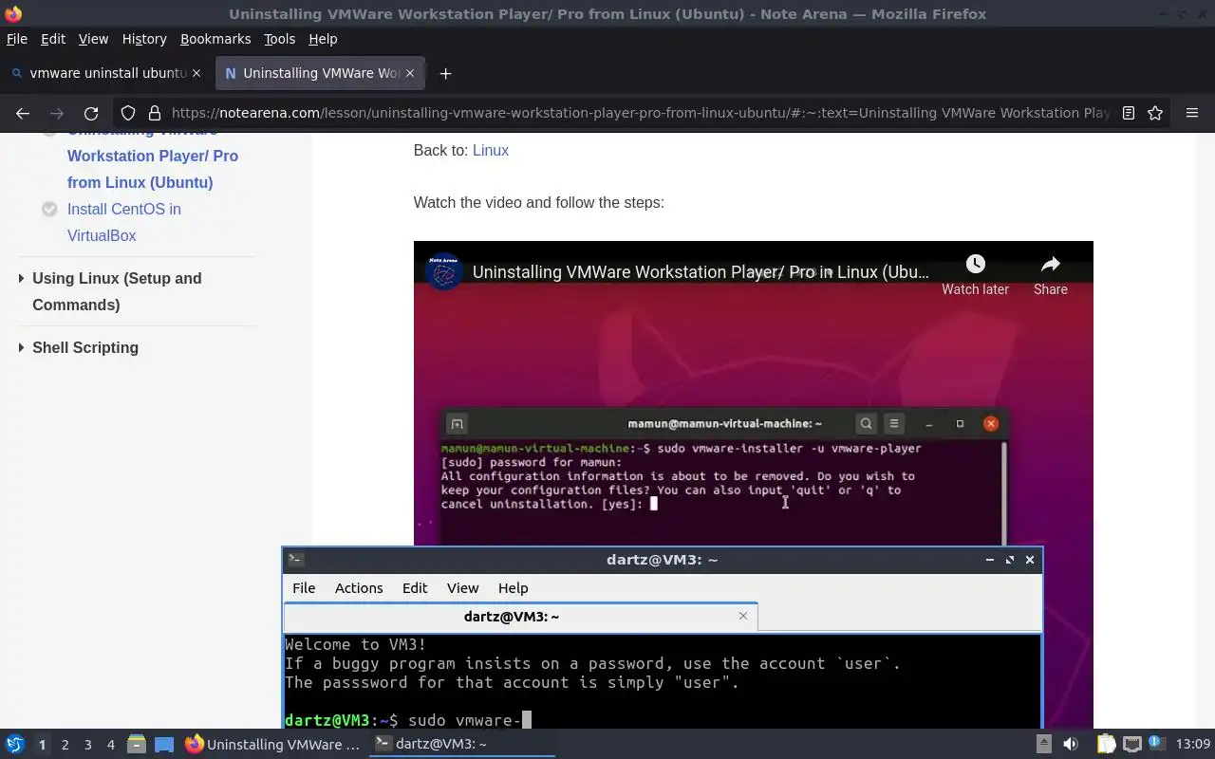Image resolution: width=1215 pixels, height=759 pixels.
Task: Click 'Watch the video and follow the steps:' text
Action: [x=539, y=202]
